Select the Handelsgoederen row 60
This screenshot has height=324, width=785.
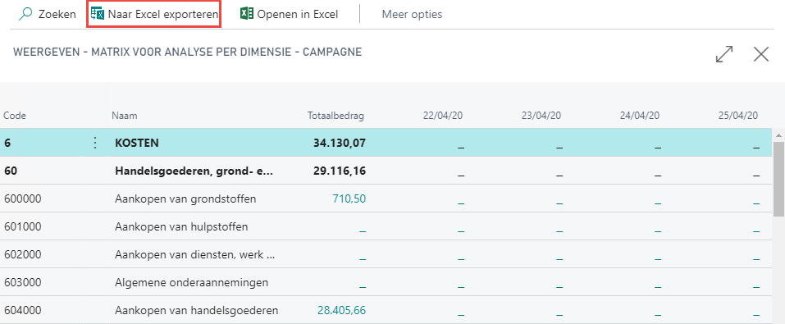click(x=386, y=171)
